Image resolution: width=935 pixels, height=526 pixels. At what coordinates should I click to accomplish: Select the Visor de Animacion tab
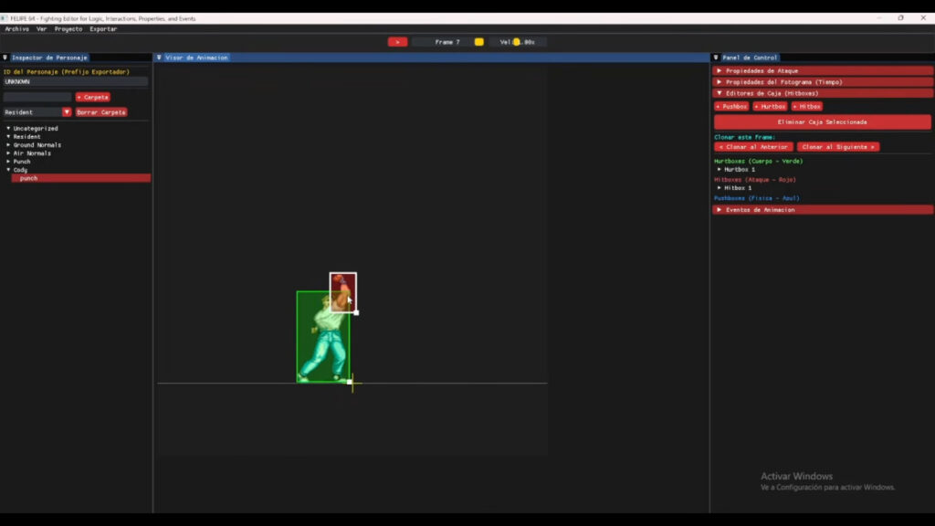(x=197, y=58)
